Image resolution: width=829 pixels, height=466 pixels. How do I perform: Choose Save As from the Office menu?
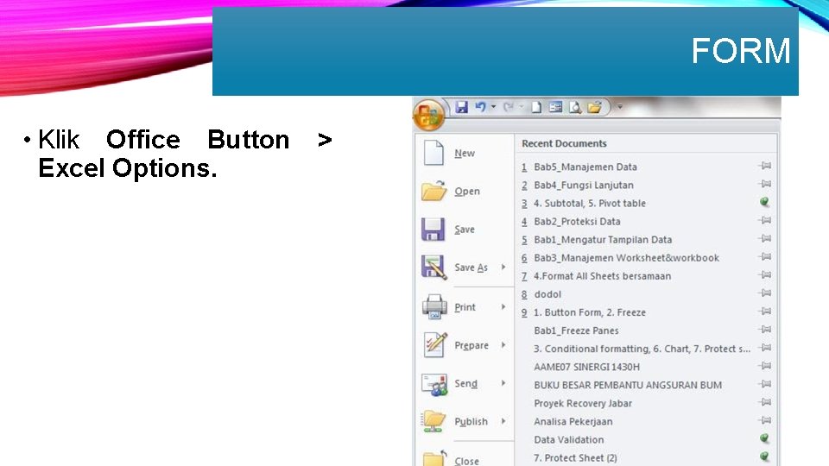(x=471, y=268)
